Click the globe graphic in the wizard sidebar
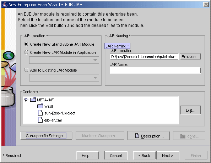Viewport: 211px width, 163px height. 9,55
